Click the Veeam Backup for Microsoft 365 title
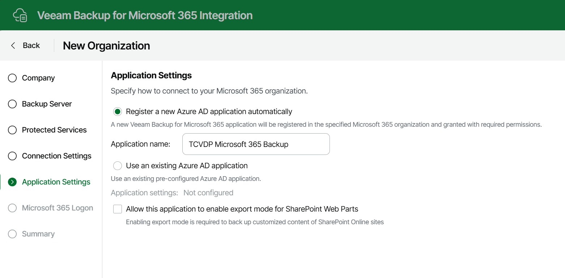 tap(145, 16)
